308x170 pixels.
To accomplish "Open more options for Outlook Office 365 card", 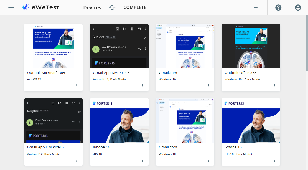I will (x=274, y=86).
